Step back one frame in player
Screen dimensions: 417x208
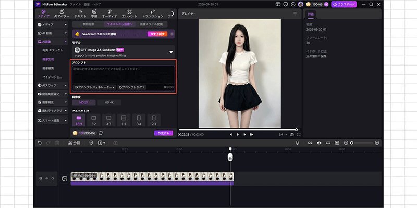click(231, 135)
